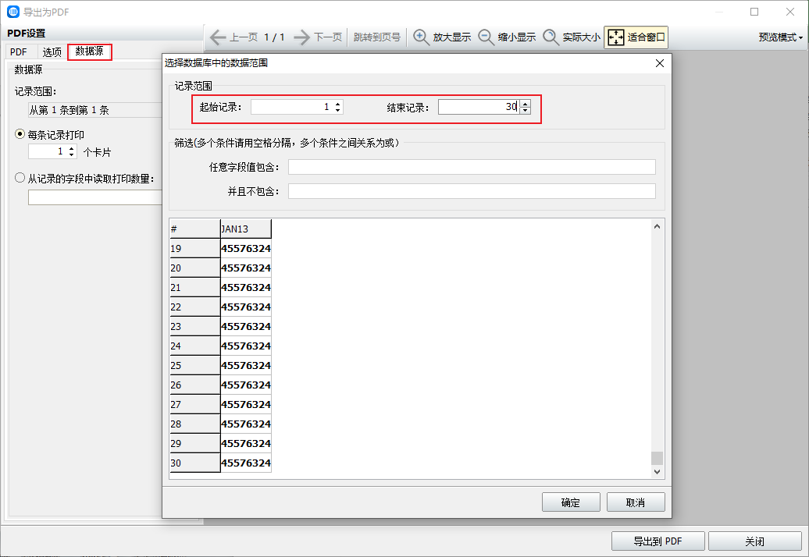Switch to the 数据源 tab
Viewport: 809px width, 557px height.
[x=89, y=51]
